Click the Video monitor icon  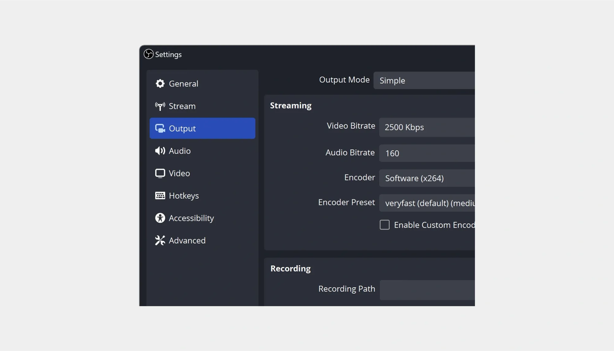pyautogui.click(x=160, y=173)
